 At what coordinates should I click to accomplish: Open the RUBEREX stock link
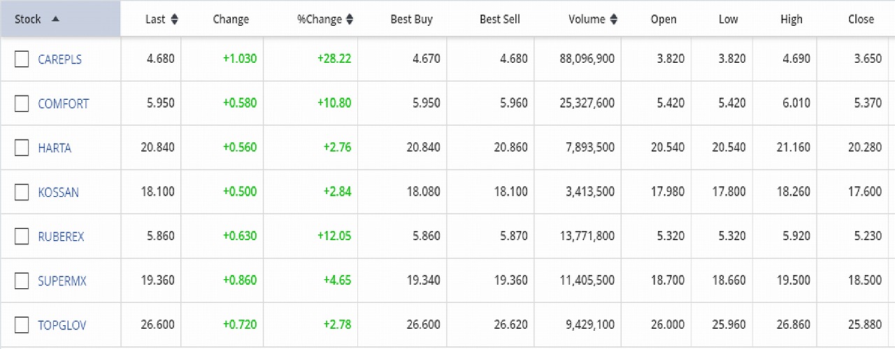coord(61,237)
